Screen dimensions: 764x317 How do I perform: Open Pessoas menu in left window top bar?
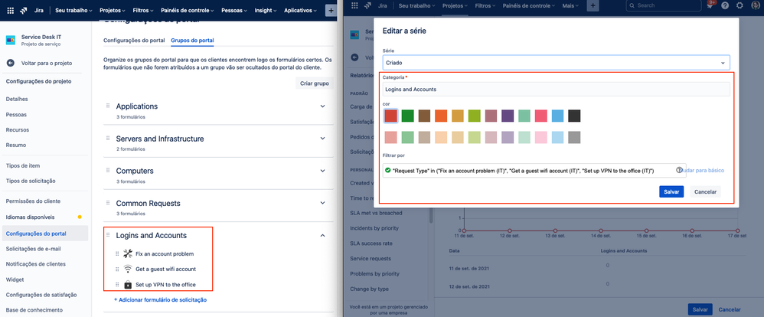click(x=234, y=10)
